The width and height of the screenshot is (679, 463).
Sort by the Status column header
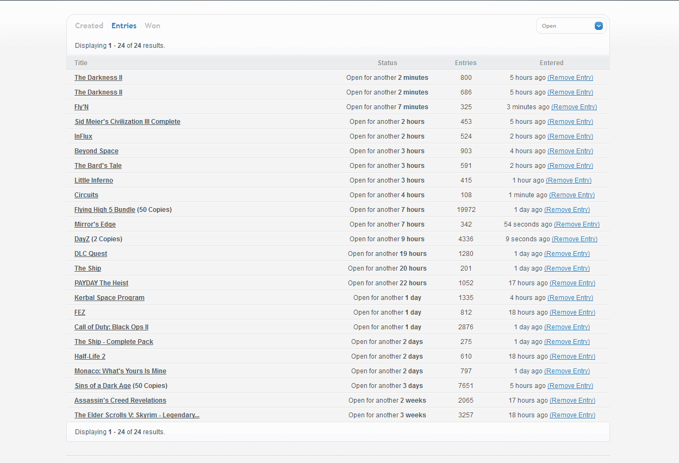click(x=388, y=63)
